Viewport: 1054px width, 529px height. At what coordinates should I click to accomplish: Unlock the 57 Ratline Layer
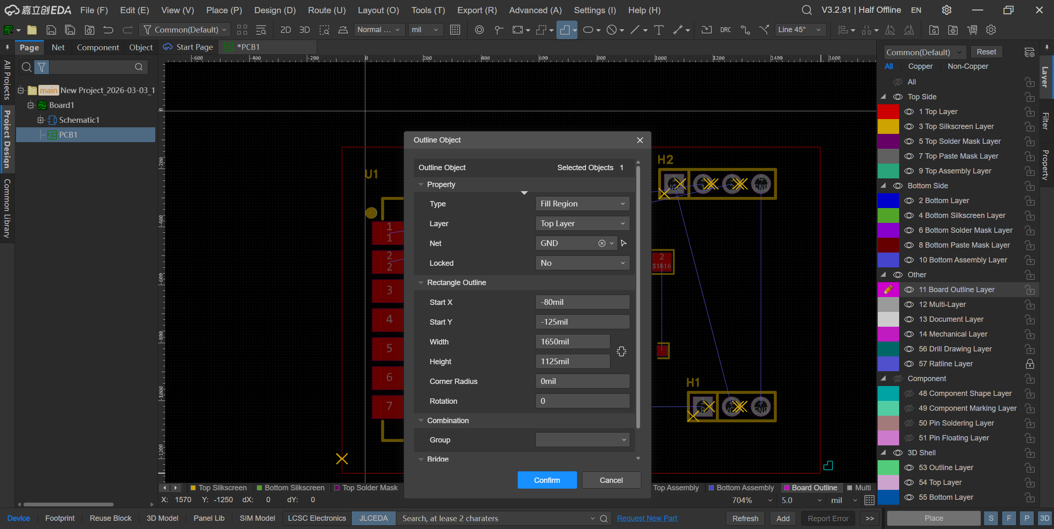coord(1030,364)
